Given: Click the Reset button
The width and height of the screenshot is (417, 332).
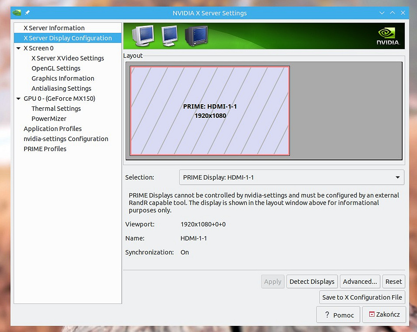Looking at the screenshot, I should tap(394, 282).
